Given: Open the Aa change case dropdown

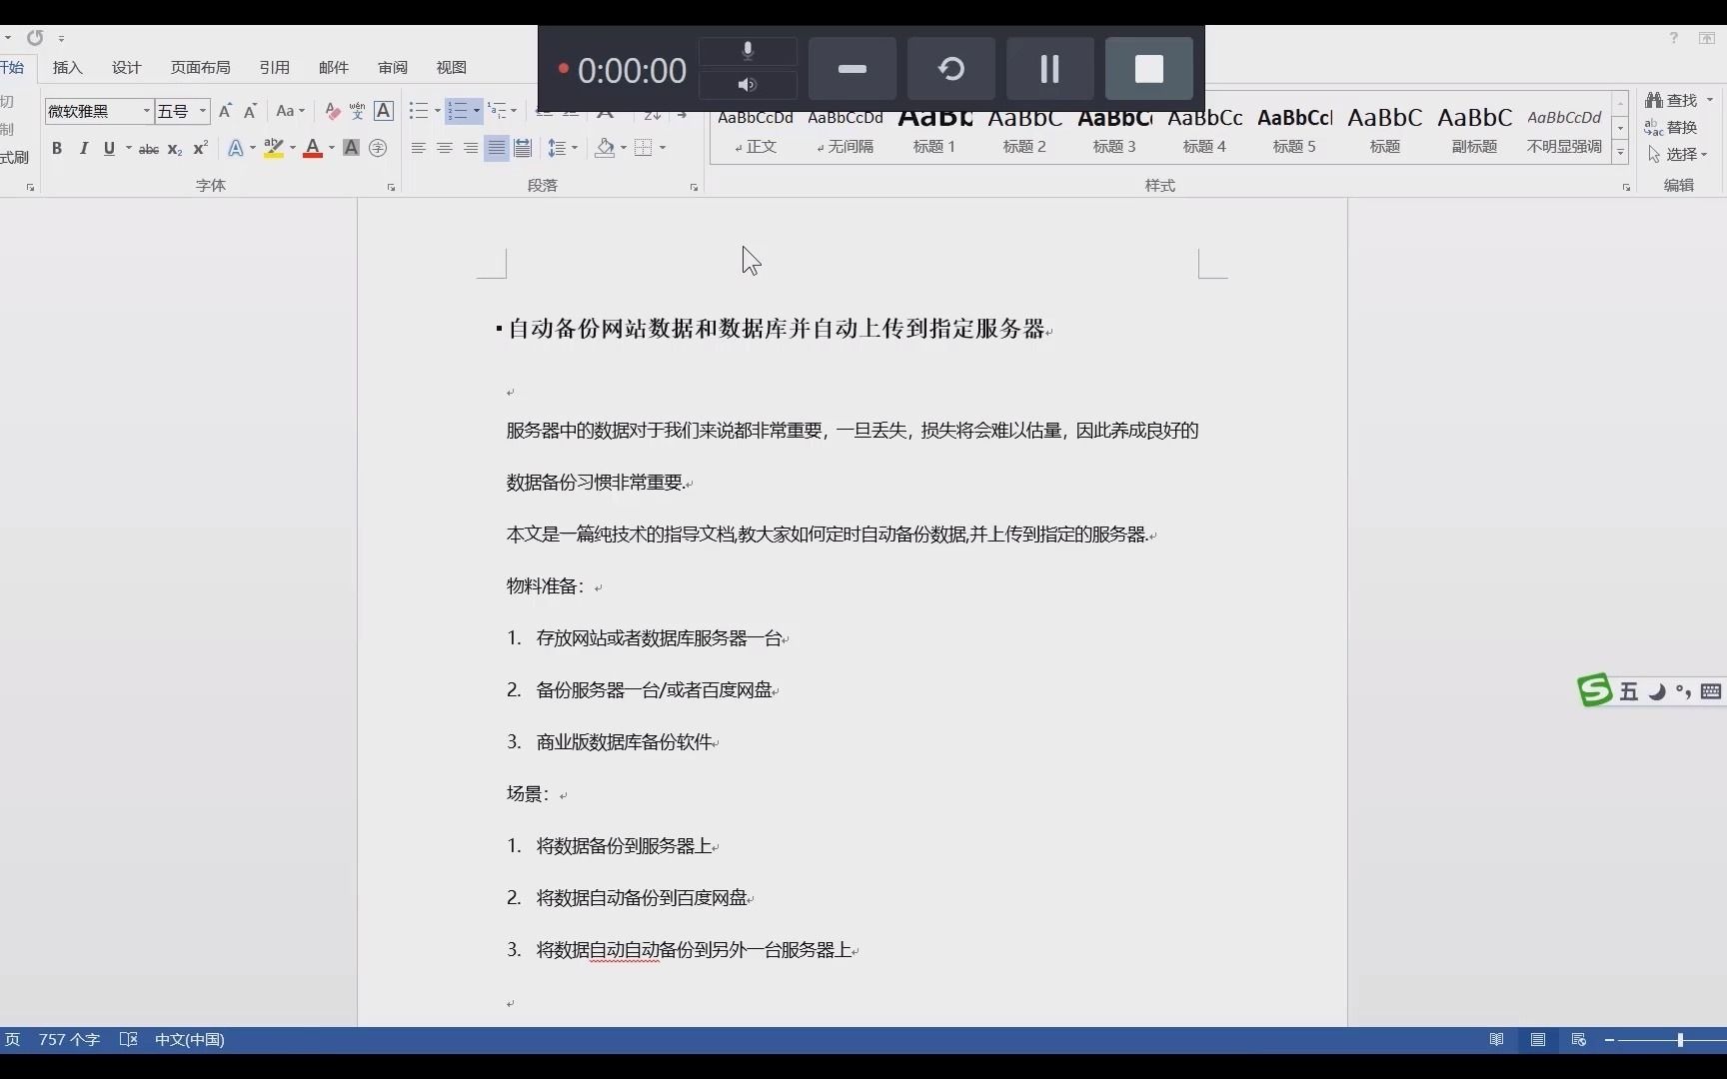Looking at the screenshot, I should click(290, 111).
